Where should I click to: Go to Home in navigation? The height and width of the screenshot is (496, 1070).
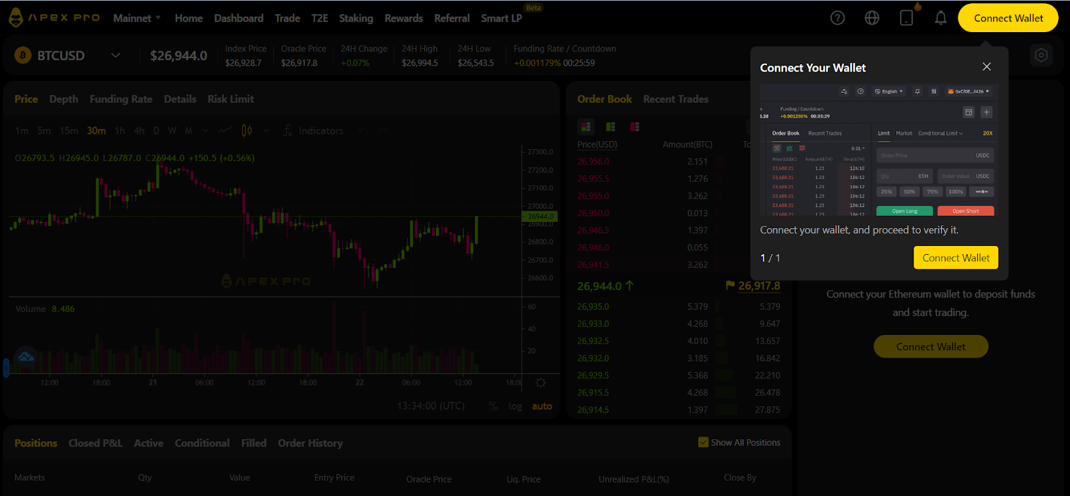click(189, 18)
